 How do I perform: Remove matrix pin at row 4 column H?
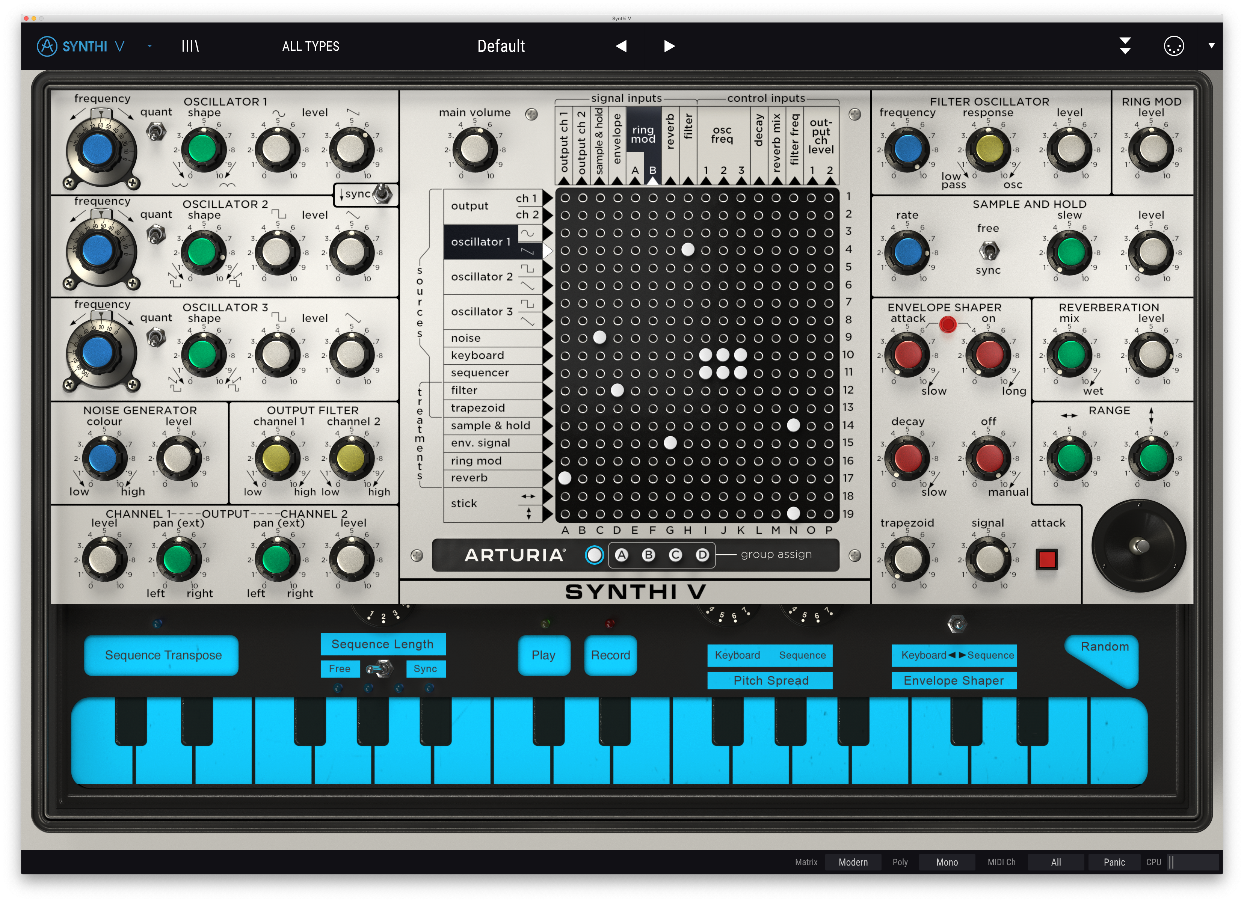(x=688, y=249)
